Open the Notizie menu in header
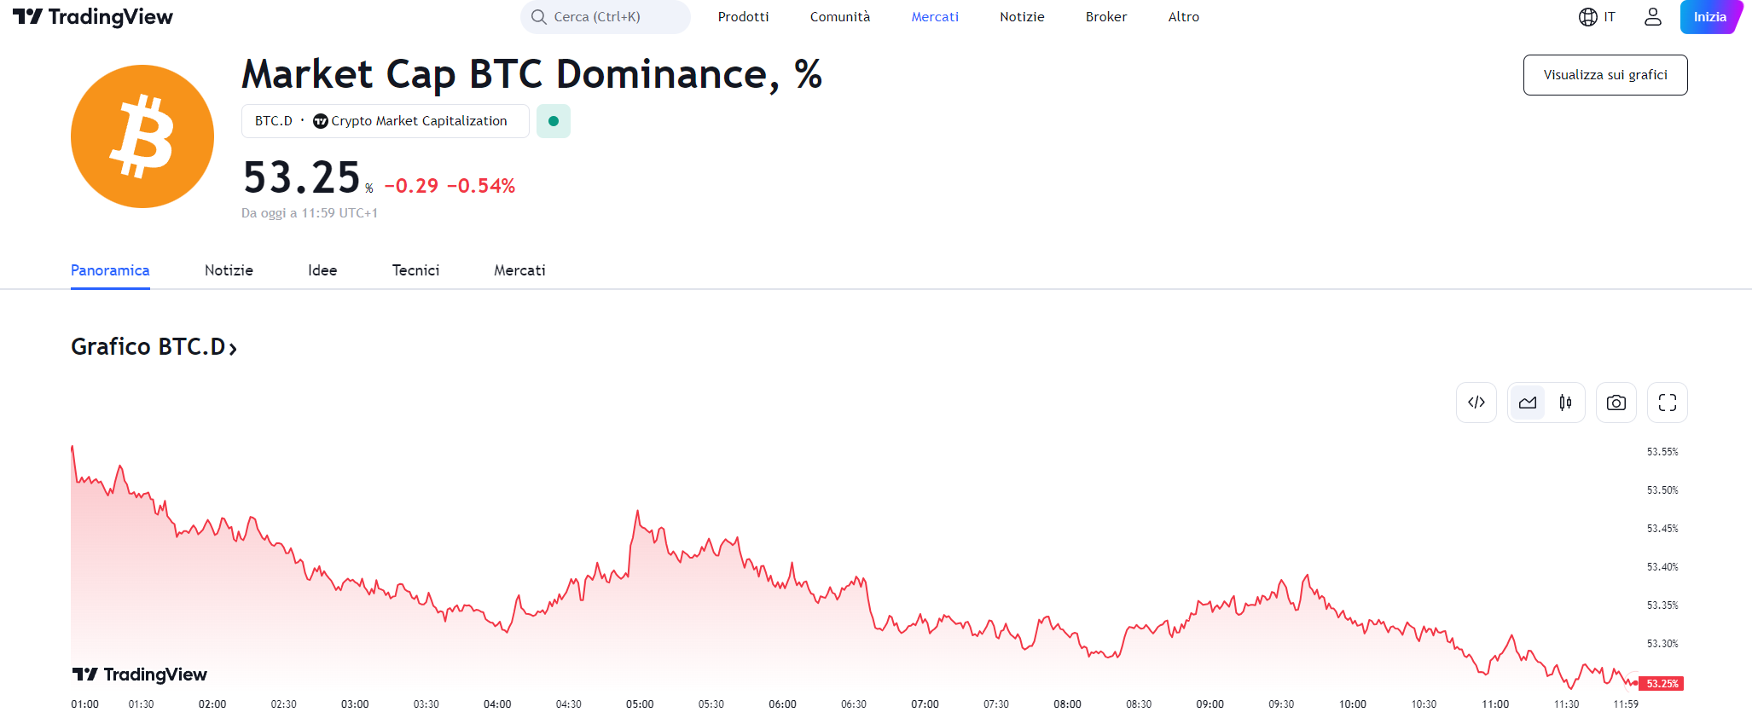This screenshot has height=724, width=1752. pyautogui.click(x=1022, y=17)
